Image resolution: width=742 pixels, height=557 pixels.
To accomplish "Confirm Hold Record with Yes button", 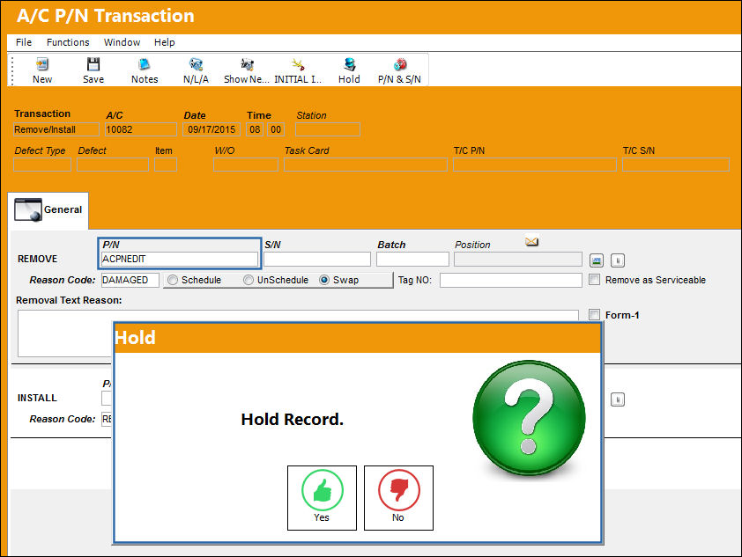I will coord(322,498).
